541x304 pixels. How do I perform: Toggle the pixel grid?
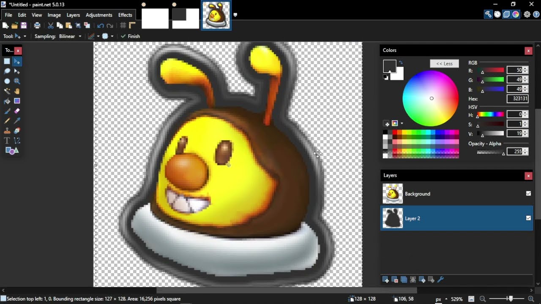[123, 26]
